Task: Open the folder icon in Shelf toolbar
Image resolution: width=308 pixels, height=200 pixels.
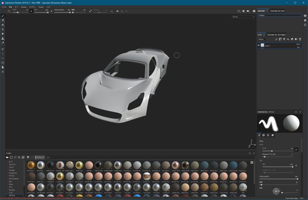Action: click(x=7, y=157)
